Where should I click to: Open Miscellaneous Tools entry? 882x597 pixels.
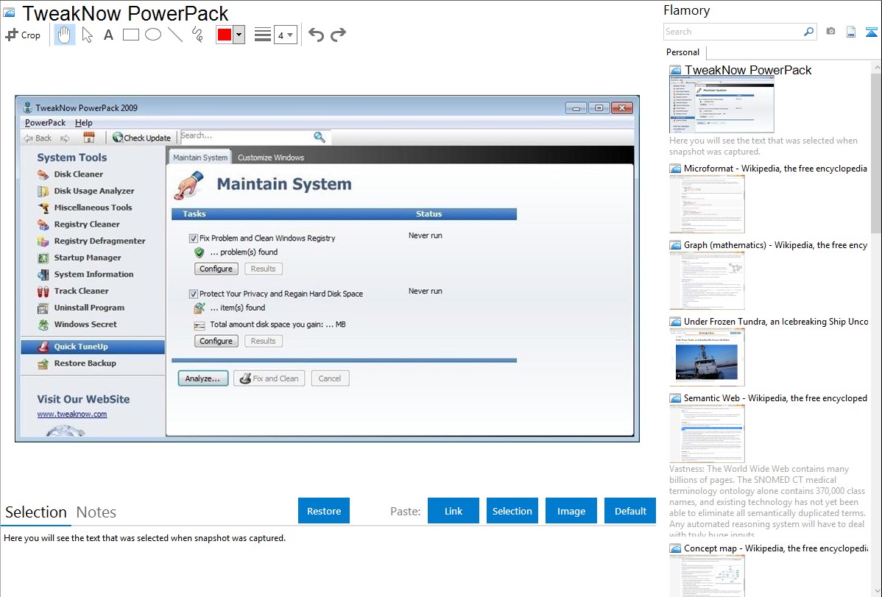(85, 208)
